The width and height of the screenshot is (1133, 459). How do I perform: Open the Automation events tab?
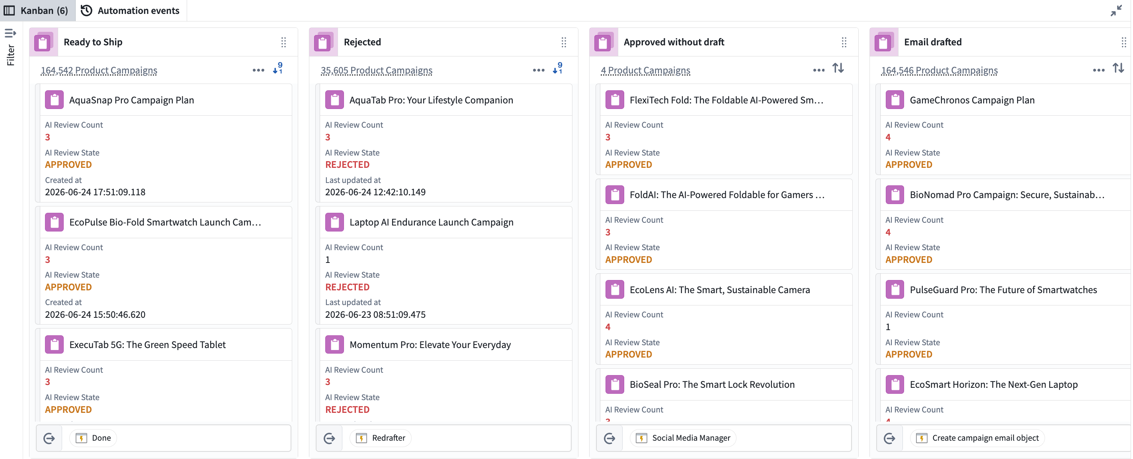pos(131,11)
